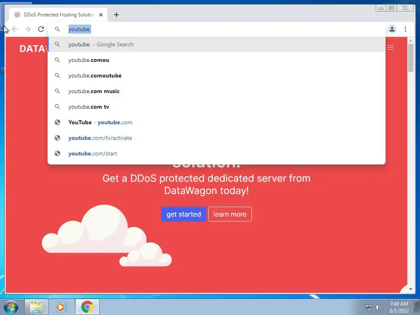Select the 'youtube.comou' suggestion

[x=217, y=60]
